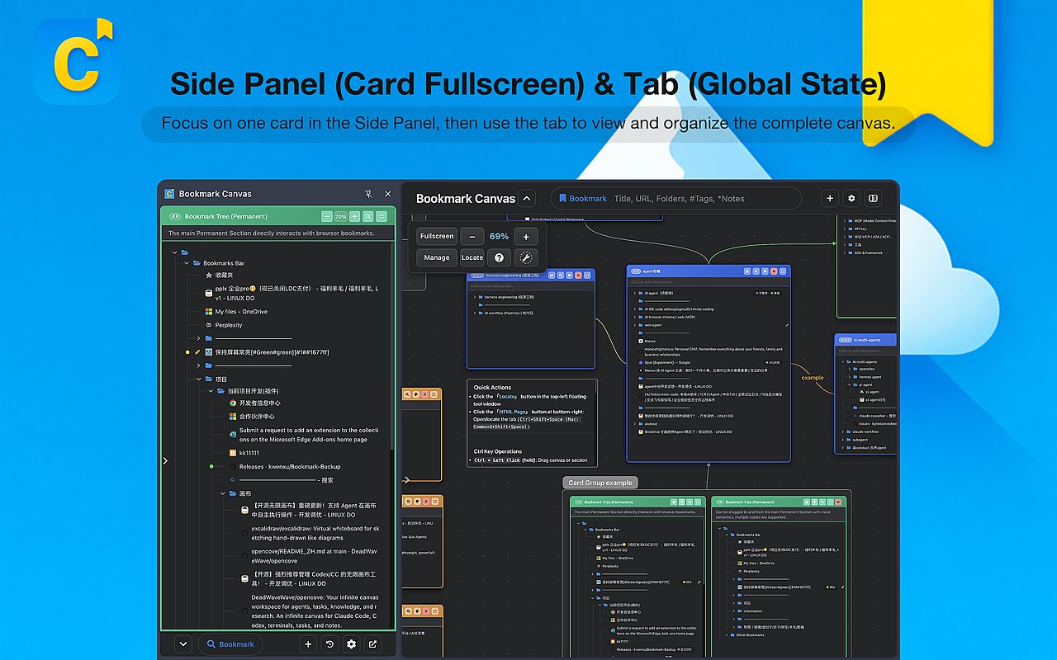Open the side panel bottom chevron dropdown

tap(184, 644)
